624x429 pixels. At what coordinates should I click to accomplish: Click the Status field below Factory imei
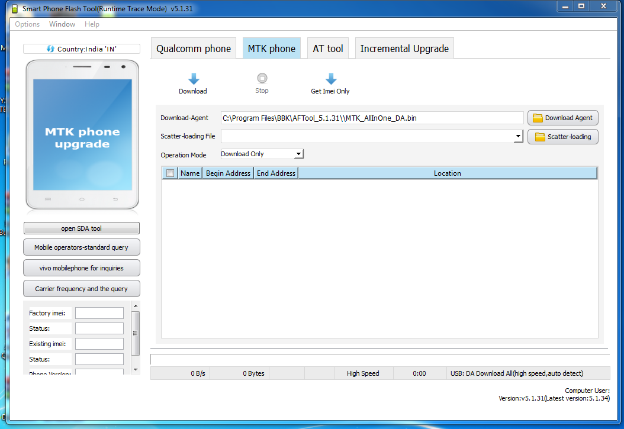(99, 328)
